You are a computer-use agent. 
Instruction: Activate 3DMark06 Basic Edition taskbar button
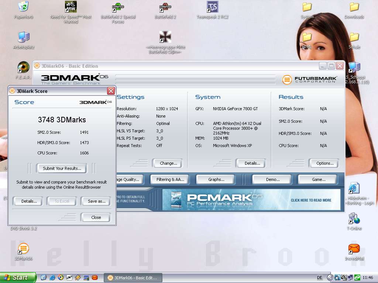pyautogui.click(x=133, y=277)
